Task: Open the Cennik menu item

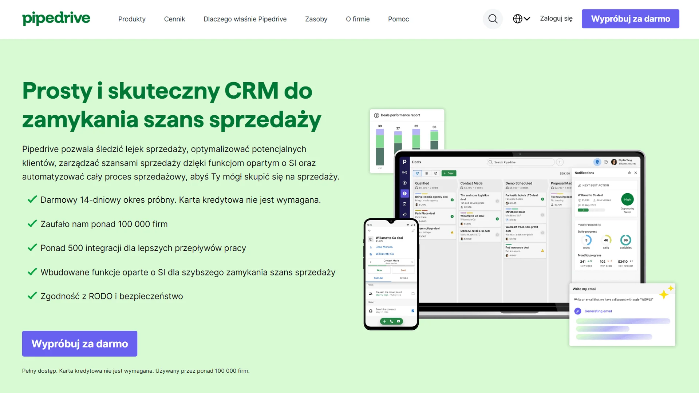Action: pyautogui.click(x=174, y=19)
